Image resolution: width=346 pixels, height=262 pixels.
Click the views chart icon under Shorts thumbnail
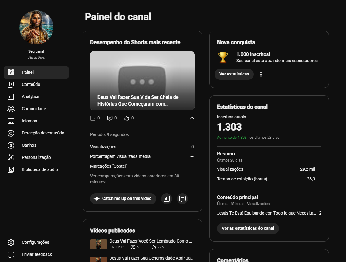click(x=93, y=118)
